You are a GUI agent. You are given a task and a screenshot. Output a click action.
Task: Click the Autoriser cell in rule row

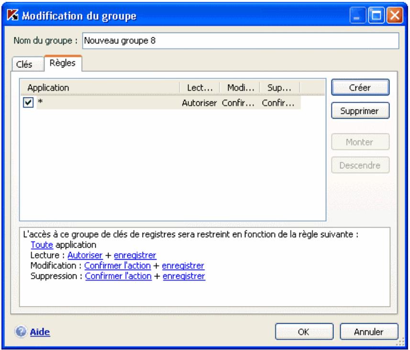pyautogui.click(x=199, y=103)
